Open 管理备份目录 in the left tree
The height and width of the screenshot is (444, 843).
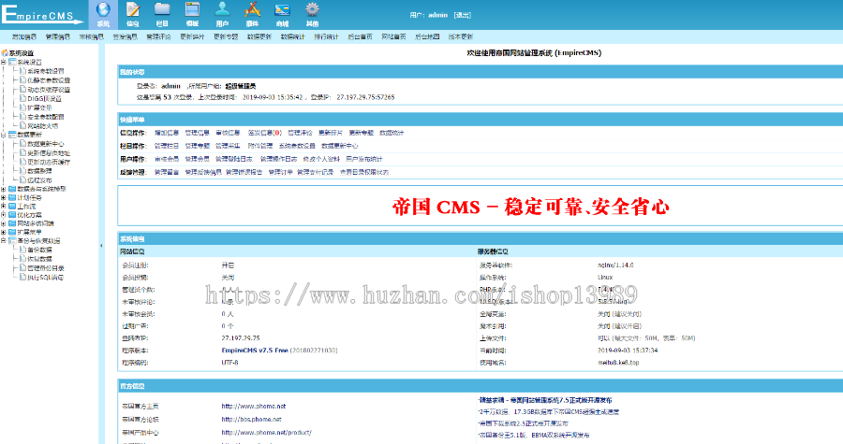coord(46,268)
